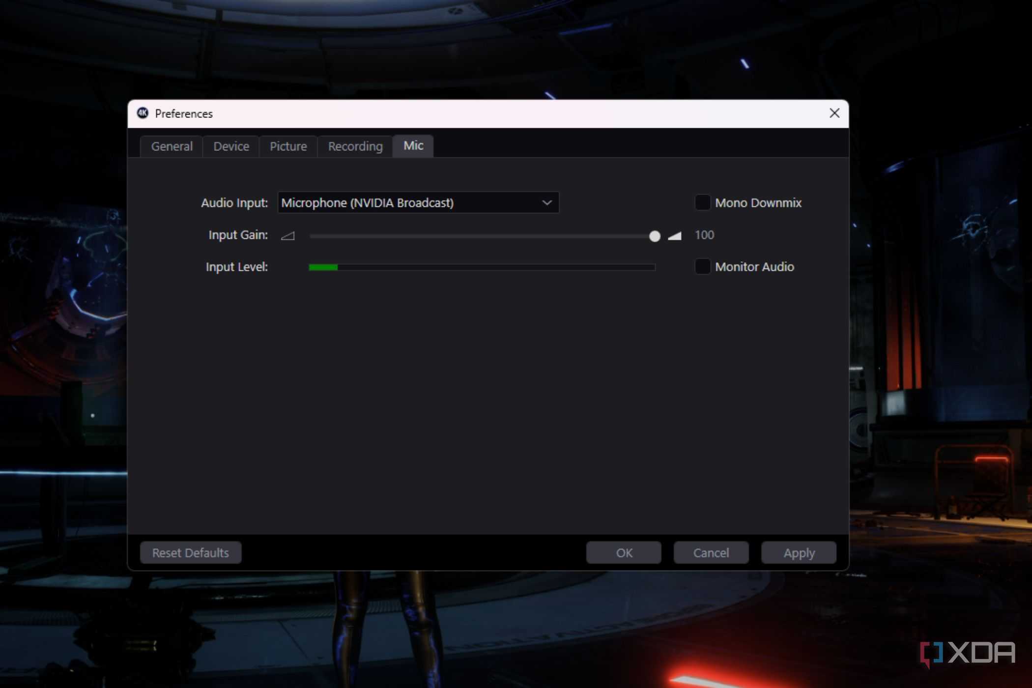
Task: Click the Input Level label
Action: coord(237,267)
